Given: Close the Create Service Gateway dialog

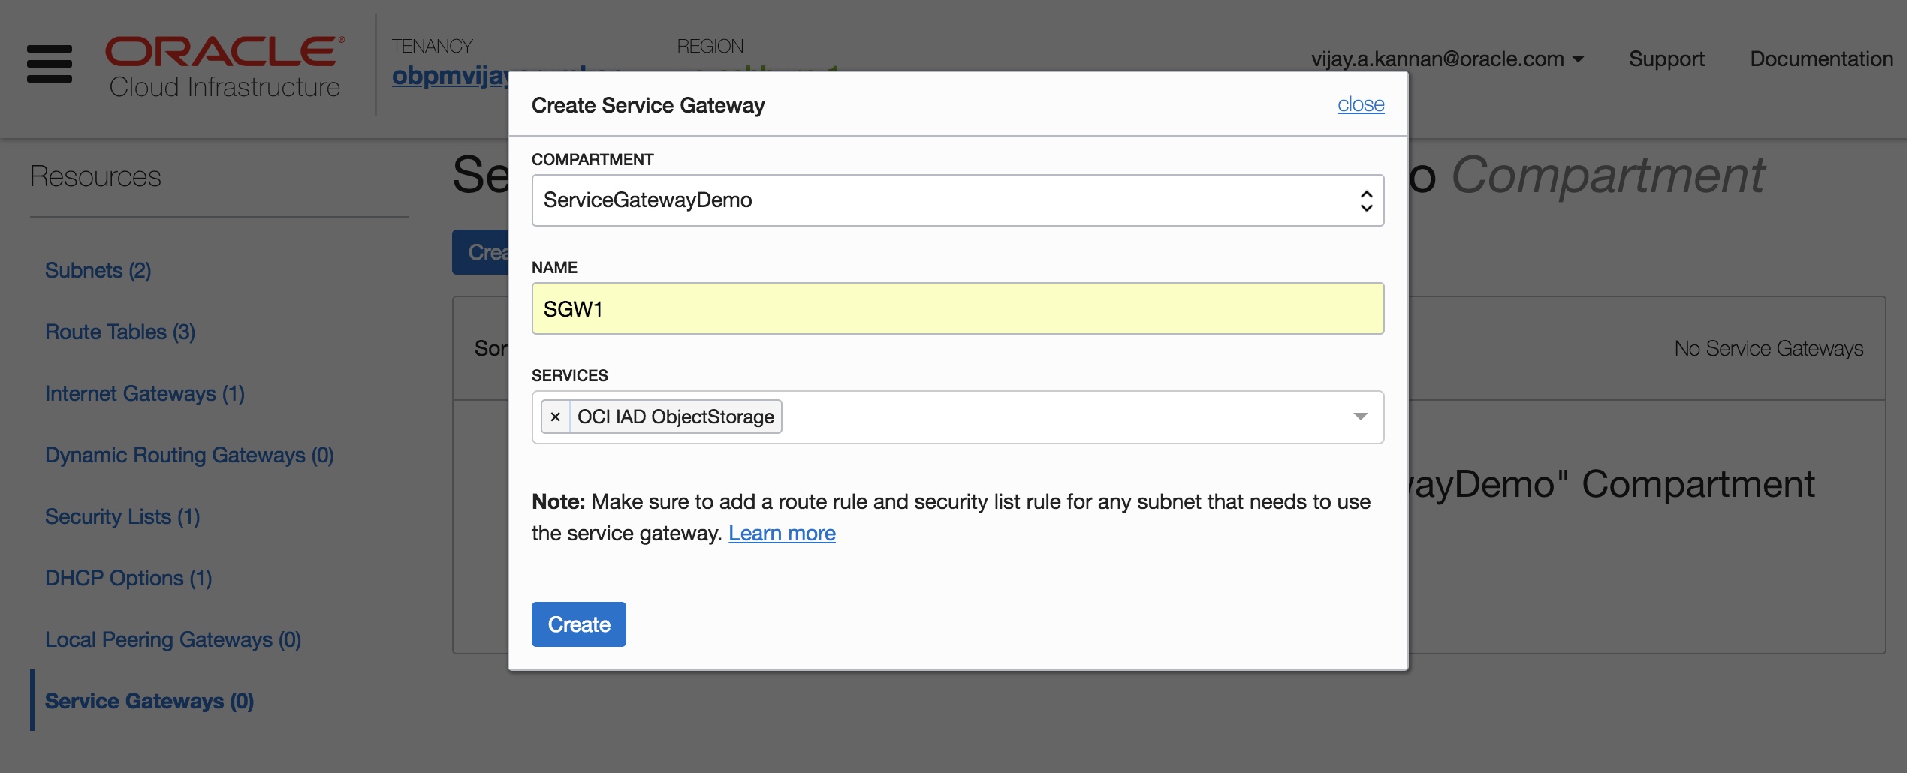Looking at the screenshot, I should click(1360, 104).
